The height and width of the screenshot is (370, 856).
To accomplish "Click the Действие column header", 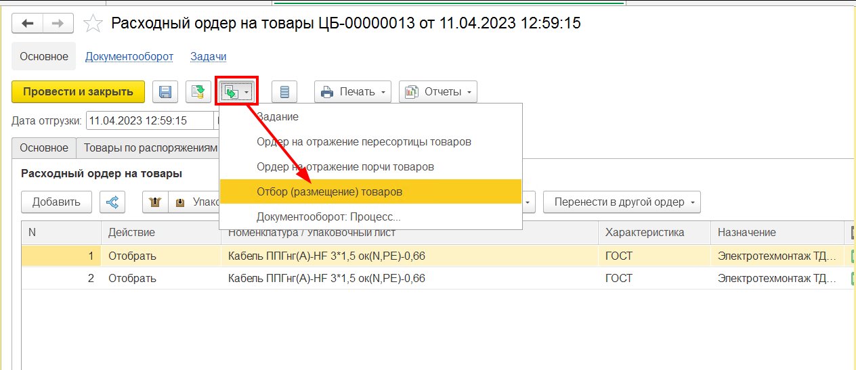I will pyautogui.click(x=160, y=233).
